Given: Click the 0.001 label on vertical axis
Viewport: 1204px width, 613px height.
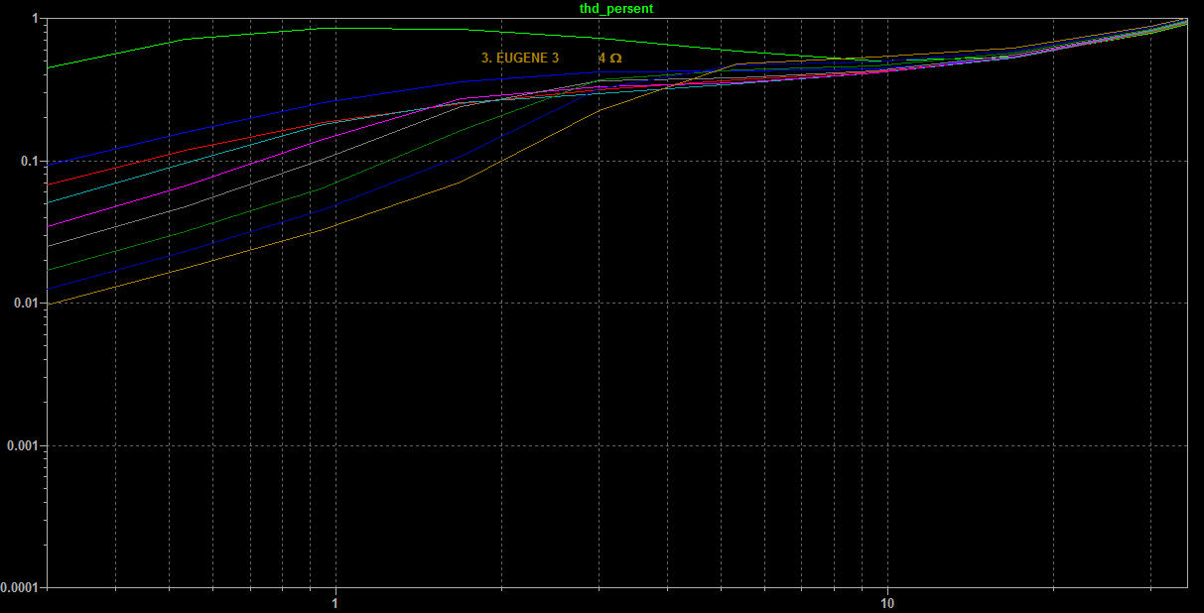Looking at the screenshot, I should 21,445.
